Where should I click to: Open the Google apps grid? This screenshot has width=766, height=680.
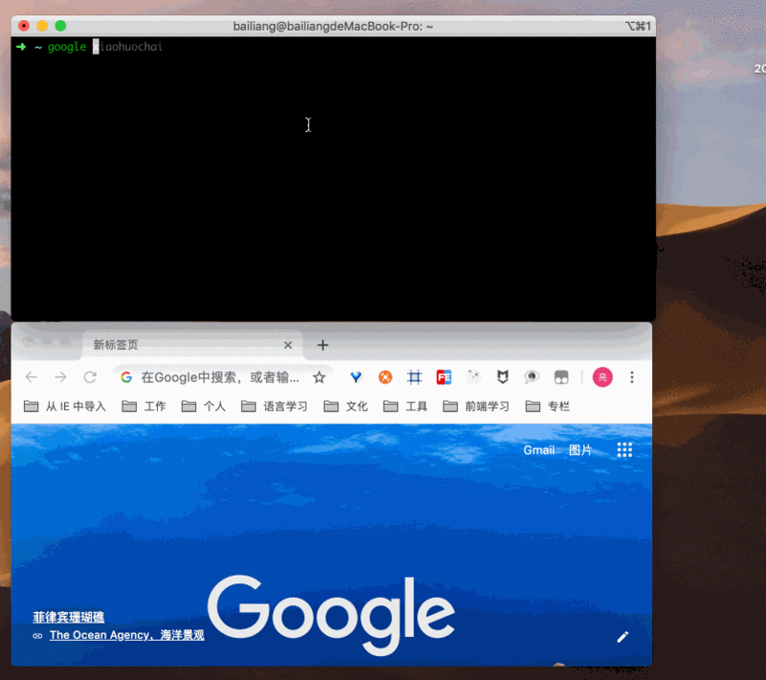point(624,450)
